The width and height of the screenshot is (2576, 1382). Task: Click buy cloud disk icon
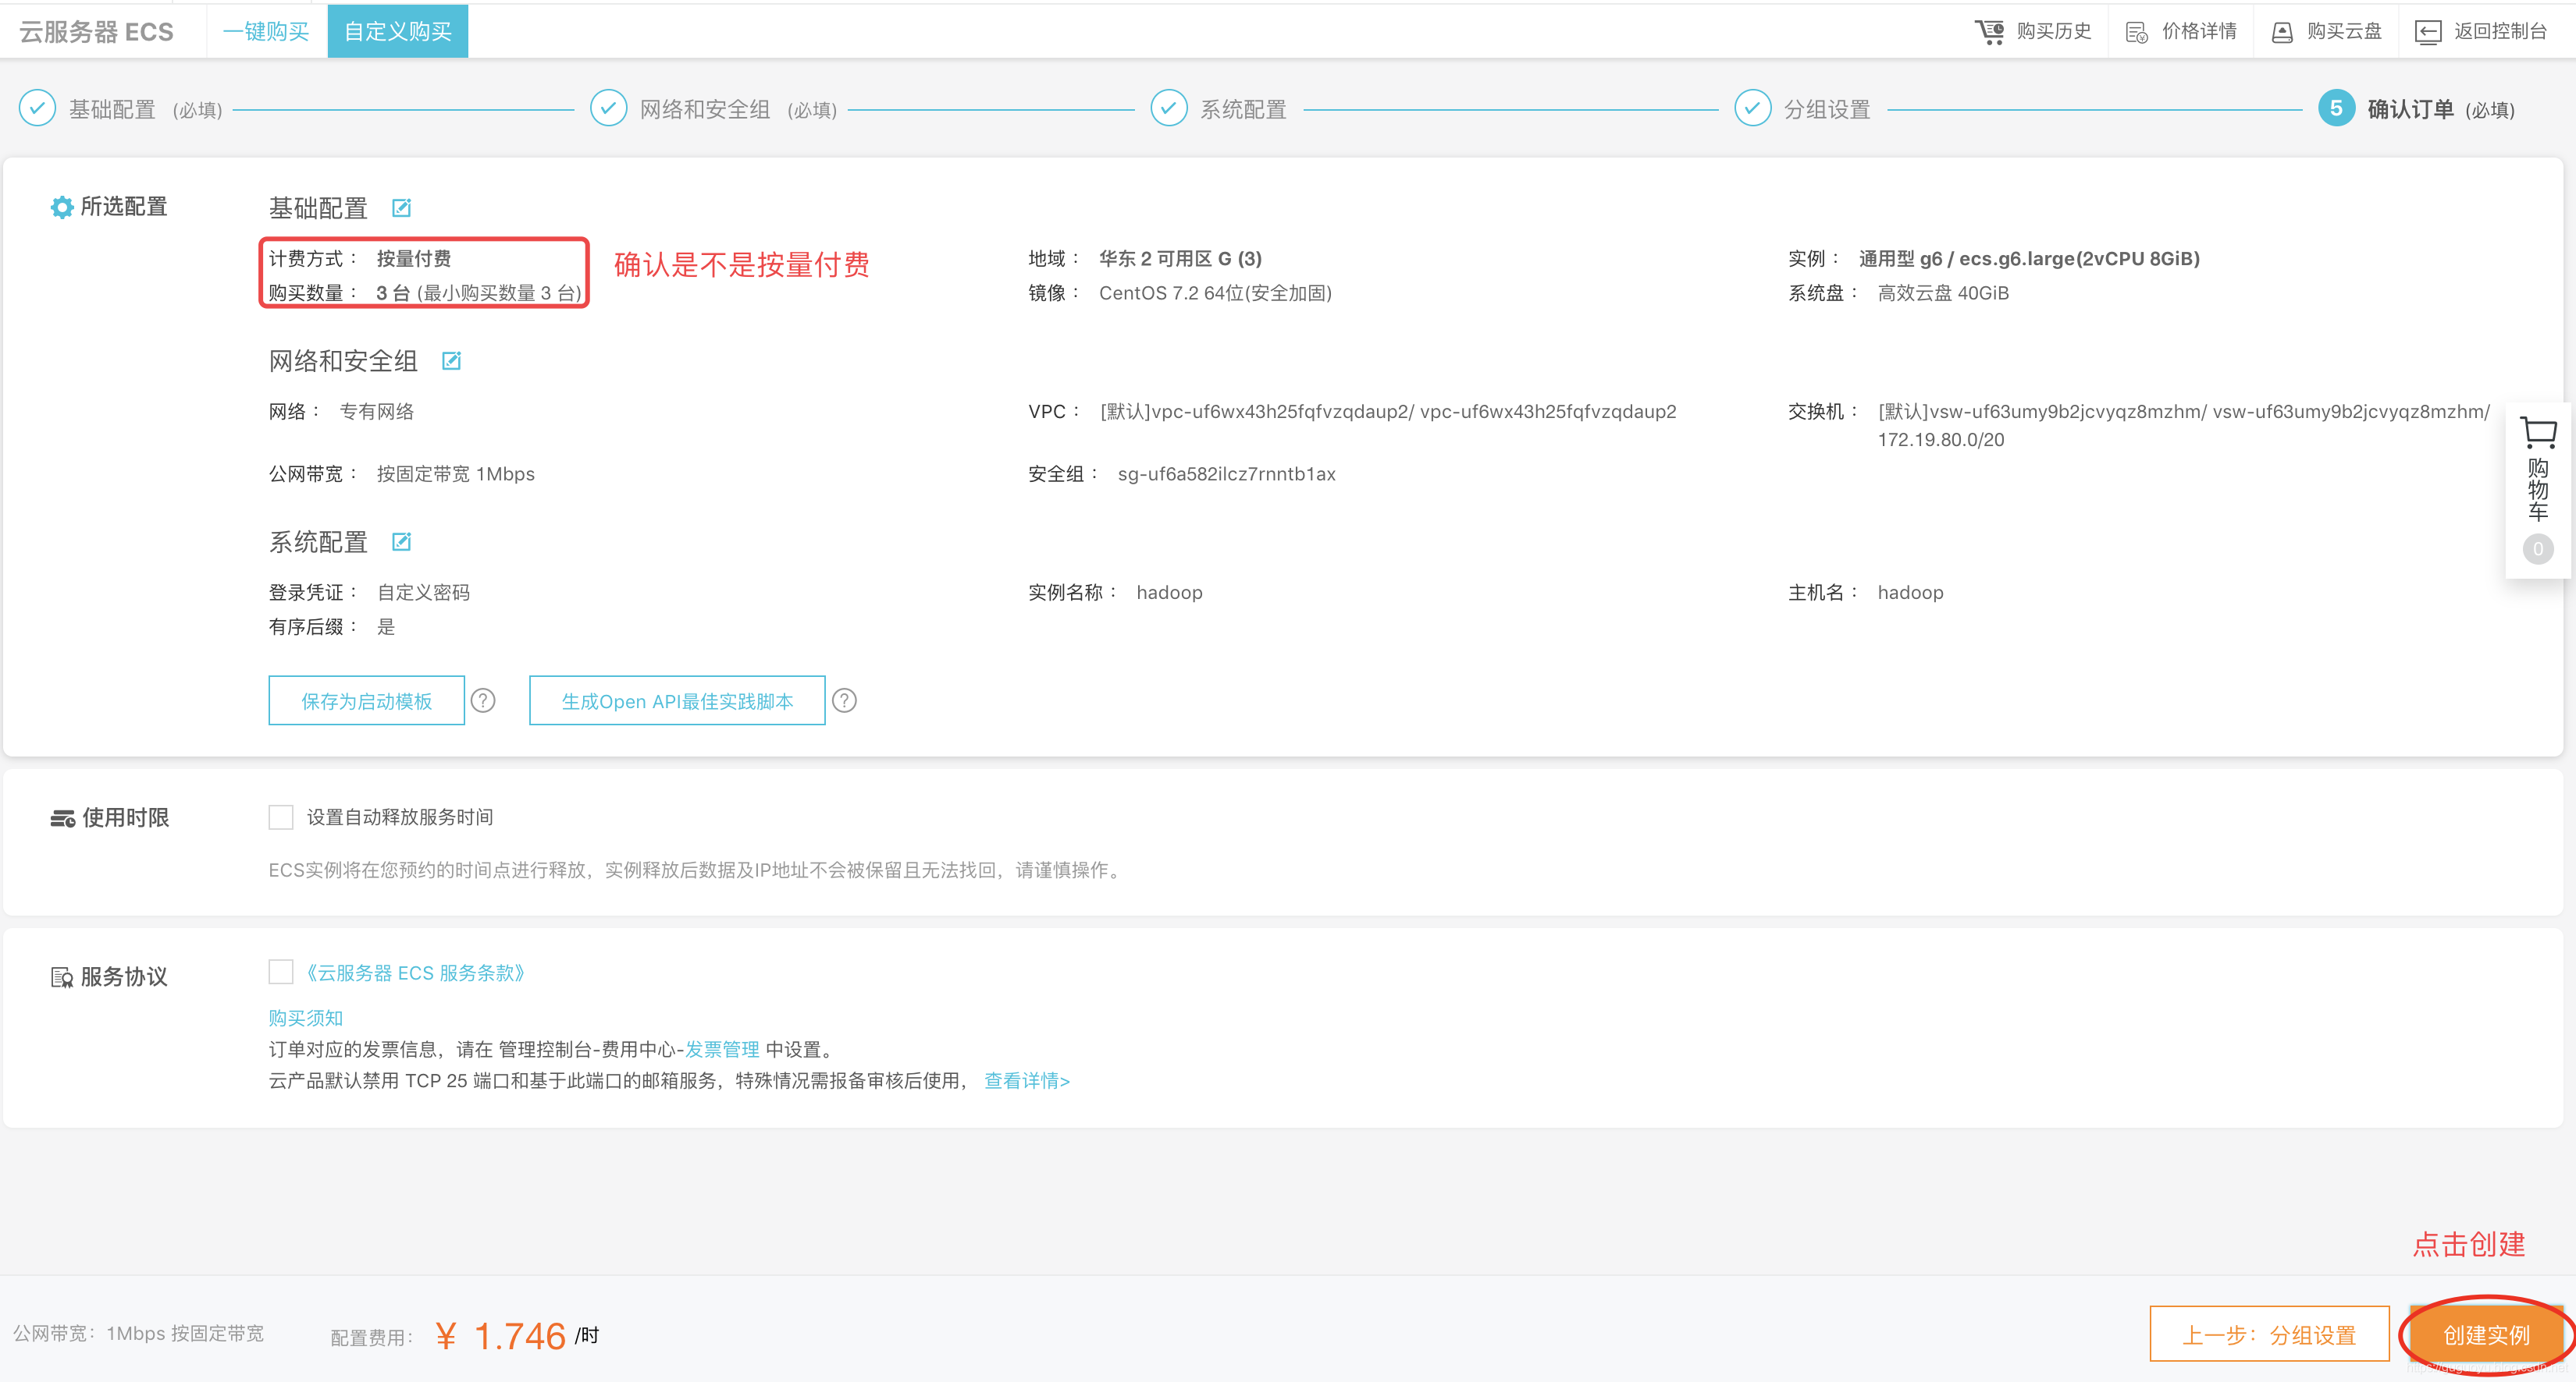click(x=2282, y=32)
